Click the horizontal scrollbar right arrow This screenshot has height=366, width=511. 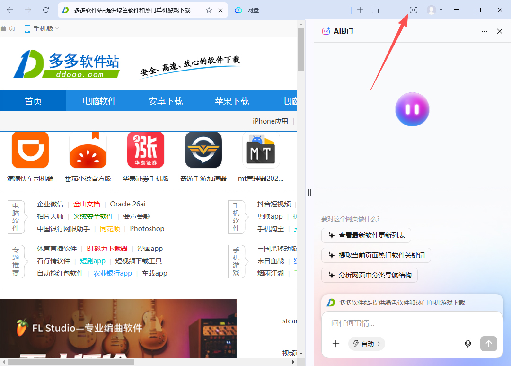click(293, 362)
